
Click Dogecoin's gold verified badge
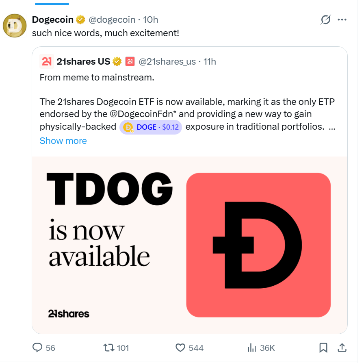tap(80, 19)
